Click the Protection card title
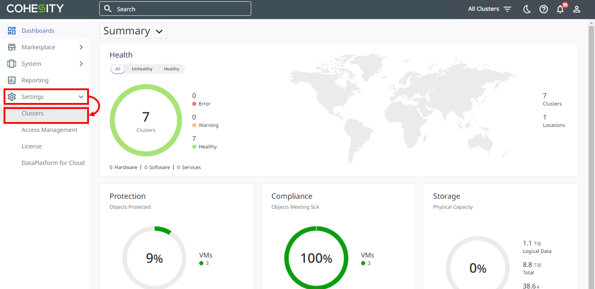 127,196
